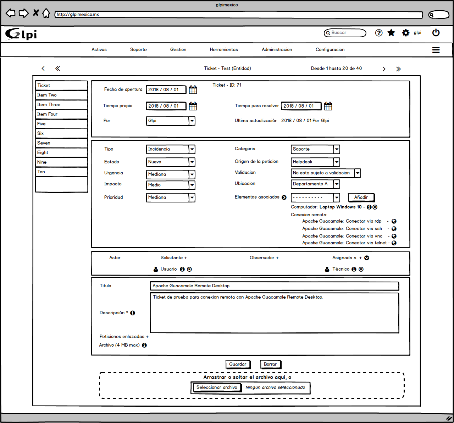Launch Conectar via vnc globe icon

pyautogui.click(x=394, y=236)
